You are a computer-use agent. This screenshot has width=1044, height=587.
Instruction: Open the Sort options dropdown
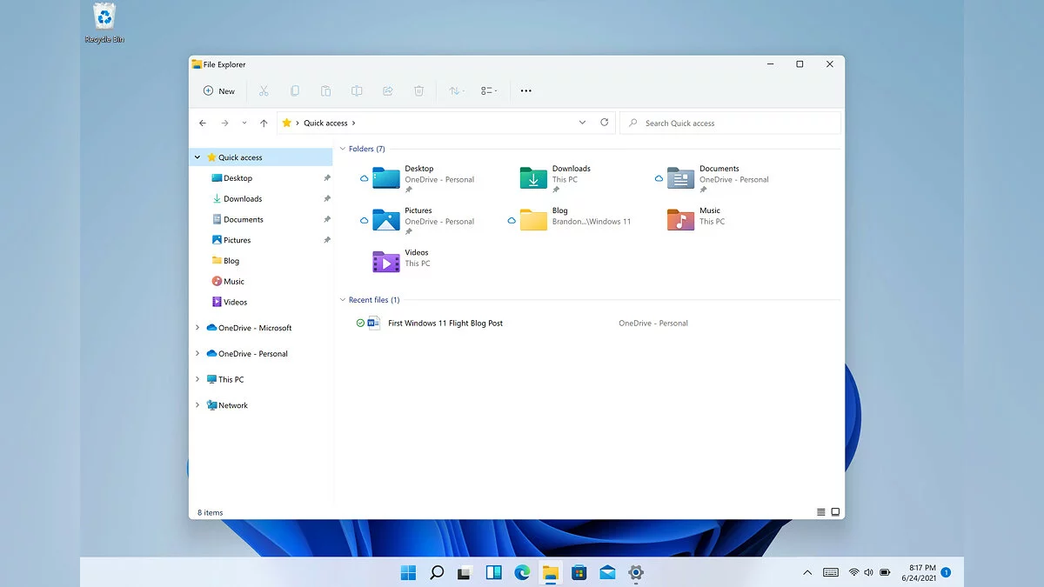(456, 90)
